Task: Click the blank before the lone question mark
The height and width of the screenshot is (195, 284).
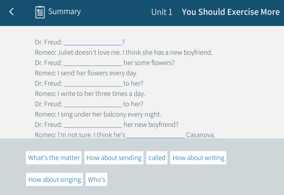Action: click(x=93, y=42)
